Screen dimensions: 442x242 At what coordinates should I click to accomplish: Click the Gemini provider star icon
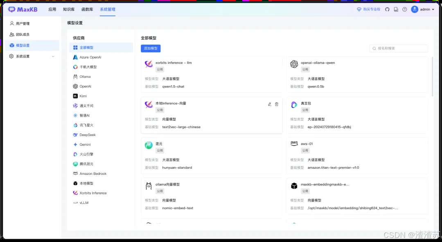pyautogui.click(x=75, y=145)
